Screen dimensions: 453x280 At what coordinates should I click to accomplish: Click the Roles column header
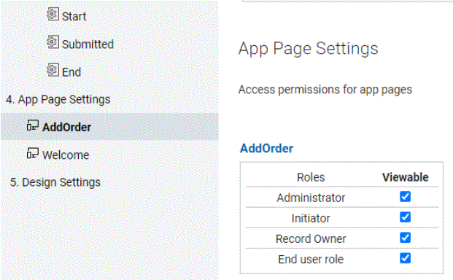(311, 177)
